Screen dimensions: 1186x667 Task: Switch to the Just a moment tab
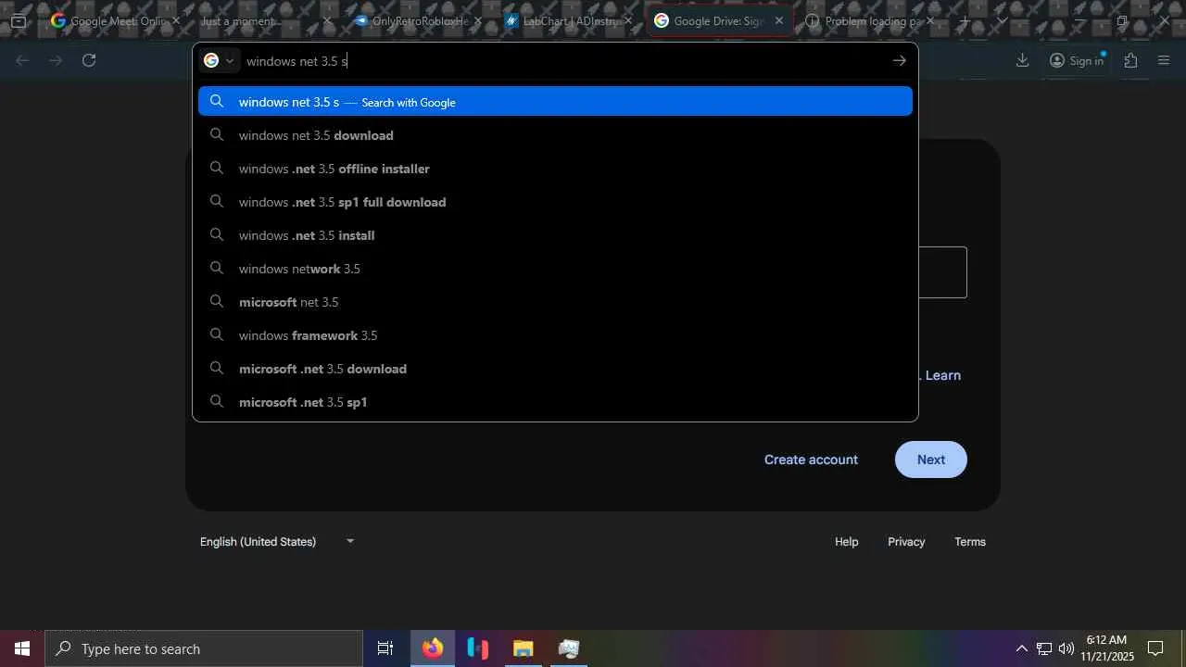pos(264,20)
